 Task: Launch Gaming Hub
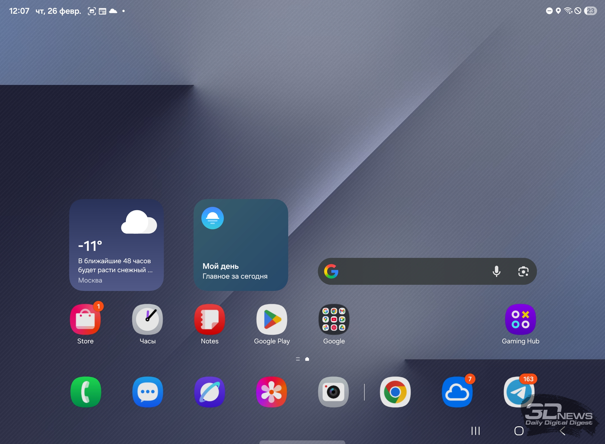[x=520, y=320]
